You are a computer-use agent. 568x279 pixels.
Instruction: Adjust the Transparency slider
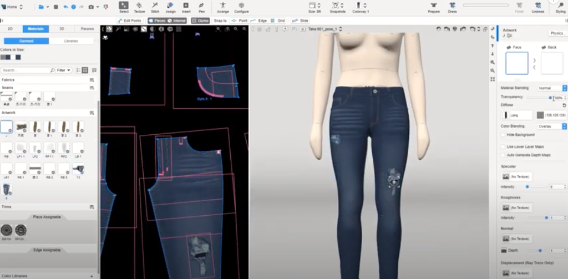(550, 98)
